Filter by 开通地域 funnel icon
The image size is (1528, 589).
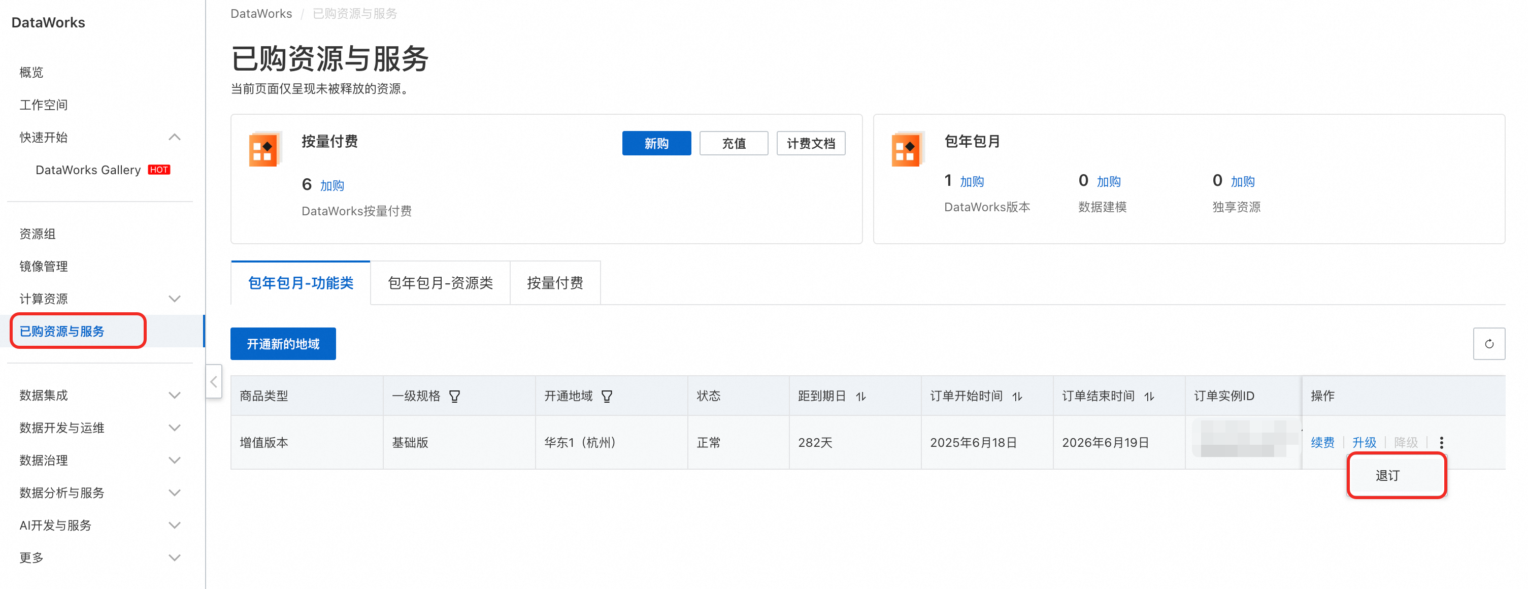click(x=607, y=396)
